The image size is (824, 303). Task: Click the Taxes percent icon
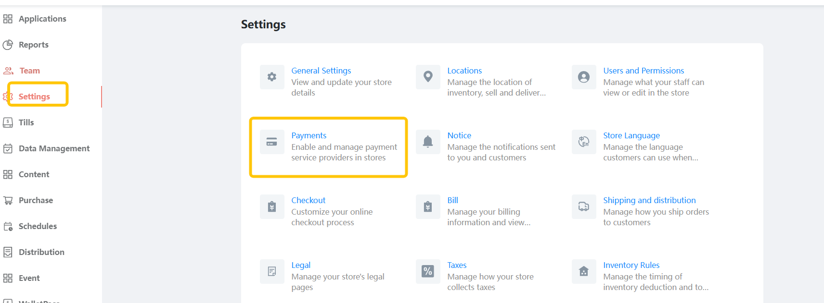click(x=428, y=271)
